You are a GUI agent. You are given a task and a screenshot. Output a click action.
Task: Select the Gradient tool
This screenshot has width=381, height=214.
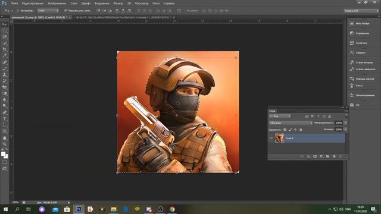pyautogui.click(x=4, y=93)
